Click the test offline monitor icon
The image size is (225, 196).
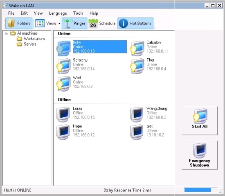(x=137, y=132)
